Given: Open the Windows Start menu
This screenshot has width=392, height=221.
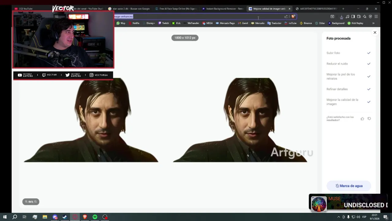Looking at the screenshot, I should (5, 217).
